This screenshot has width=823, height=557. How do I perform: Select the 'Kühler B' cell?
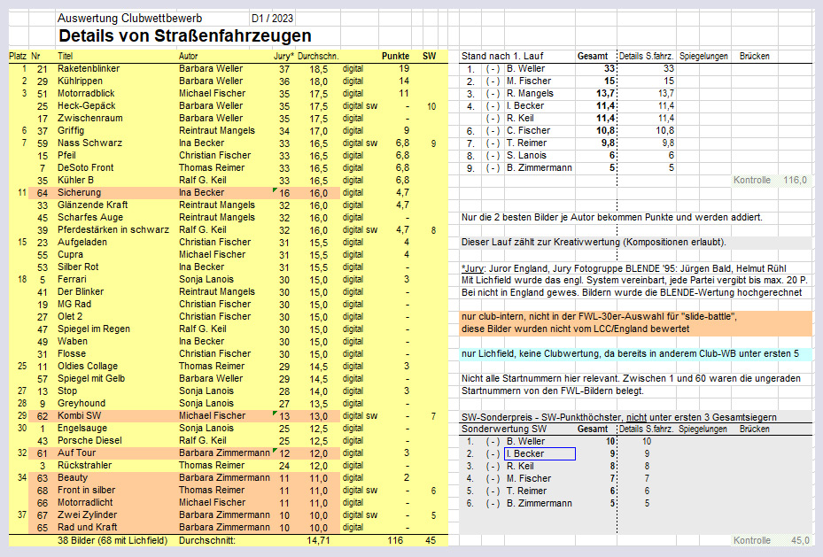click(75, 181)
